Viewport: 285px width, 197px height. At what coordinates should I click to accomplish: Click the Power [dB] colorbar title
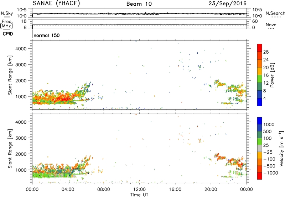(272, 75)
